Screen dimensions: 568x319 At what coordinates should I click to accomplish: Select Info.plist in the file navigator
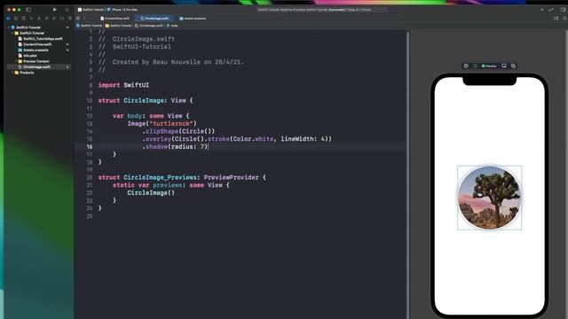pos(28,55)
